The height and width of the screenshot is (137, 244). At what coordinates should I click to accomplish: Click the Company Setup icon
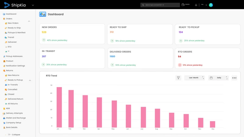pos(4,123)
